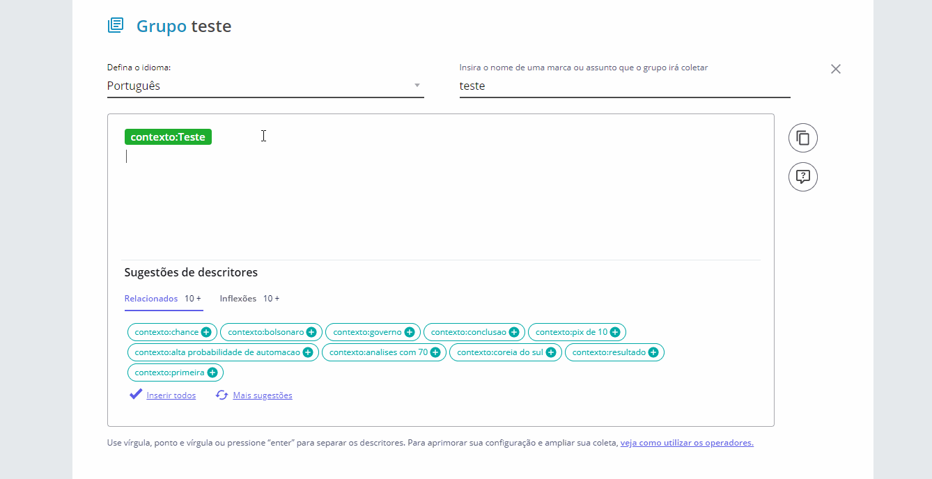
Task: Click plus icon on contexto:resultado chip
Action: pos(653,352)
